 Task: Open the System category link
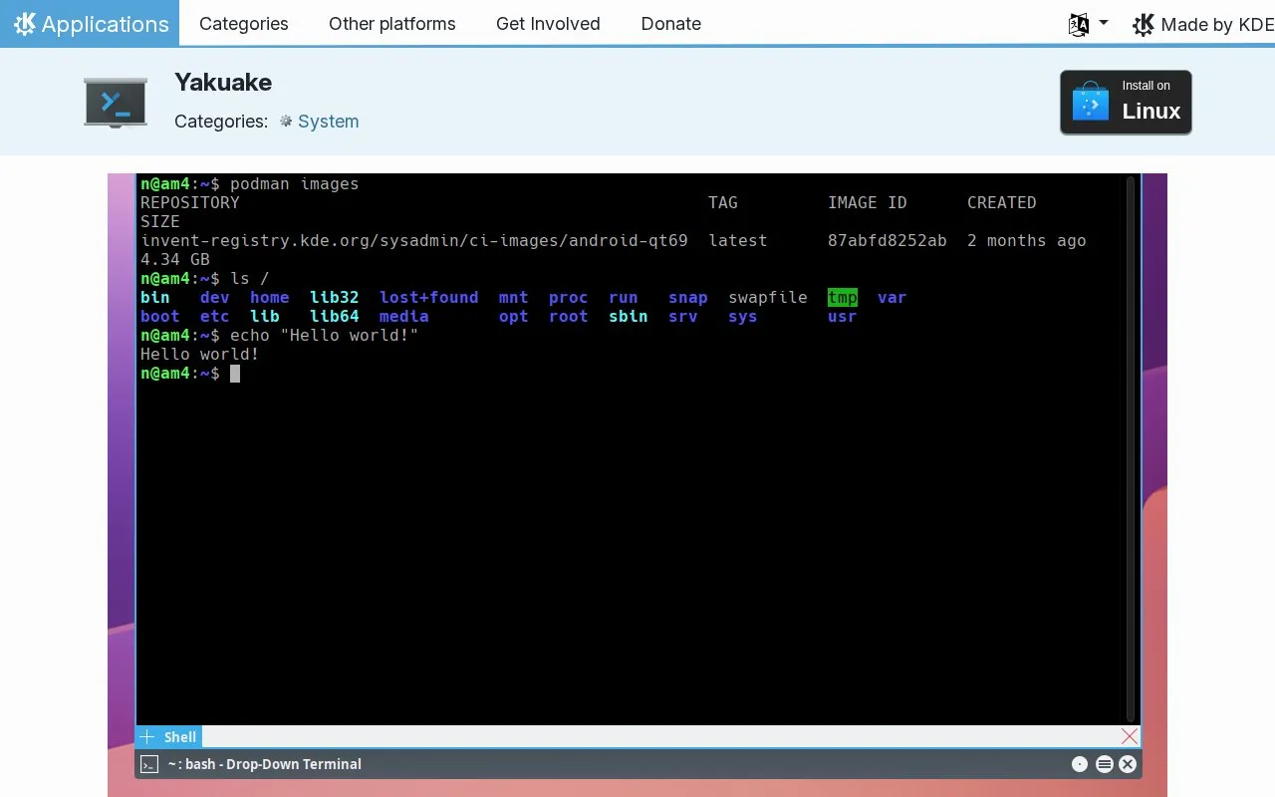point(328,122)
